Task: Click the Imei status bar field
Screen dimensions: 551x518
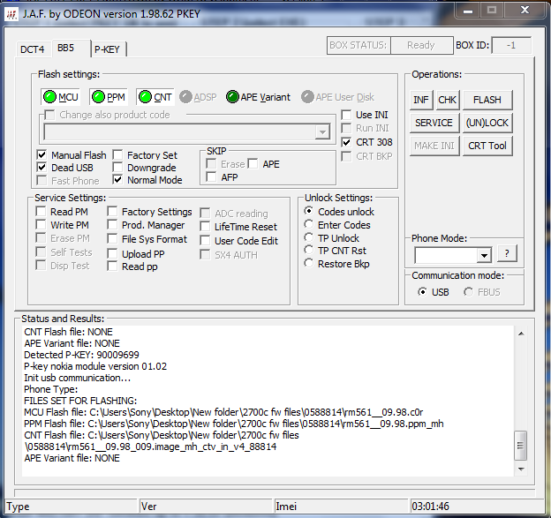Action: 341,507
